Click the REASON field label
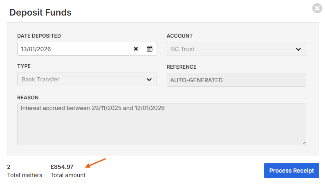The height and width of the screenshot is (184, 325). coord(28,97)
